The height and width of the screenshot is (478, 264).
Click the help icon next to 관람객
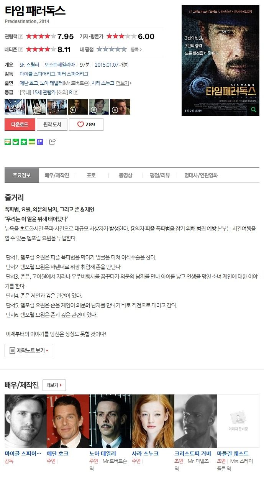[21, 36]
